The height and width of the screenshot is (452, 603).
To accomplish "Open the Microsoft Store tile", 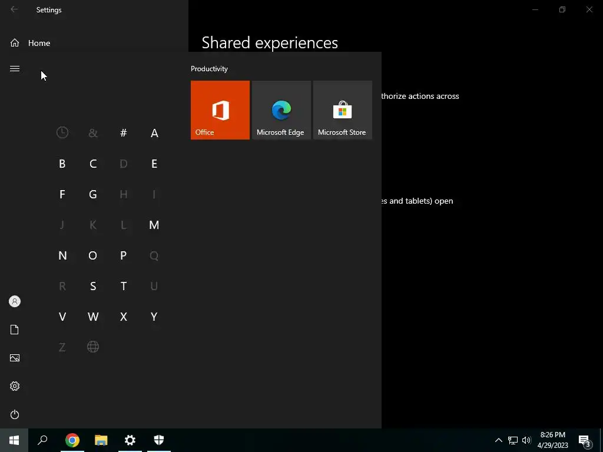I will [x=343, y=110].
